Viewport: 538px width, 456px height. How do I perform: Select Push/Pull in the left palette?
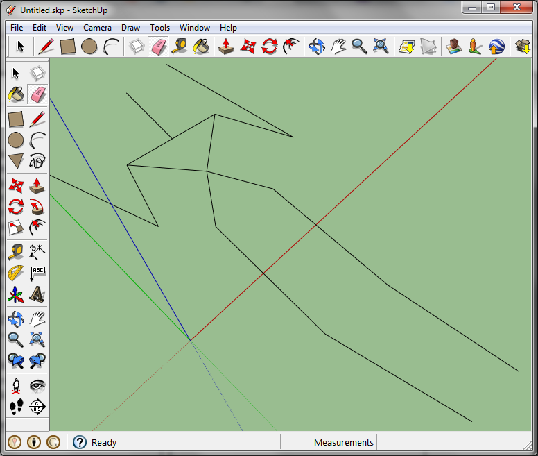coord(37,186)
